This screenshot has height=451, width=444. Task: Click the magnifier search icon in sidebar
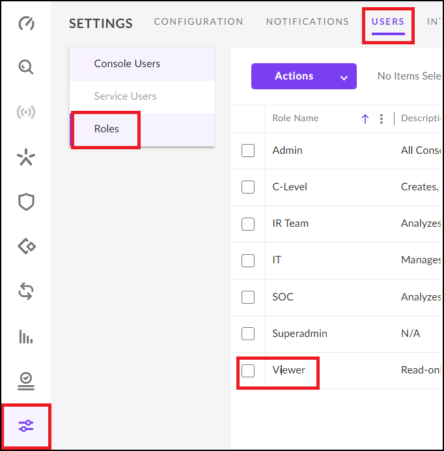point(26,67)
